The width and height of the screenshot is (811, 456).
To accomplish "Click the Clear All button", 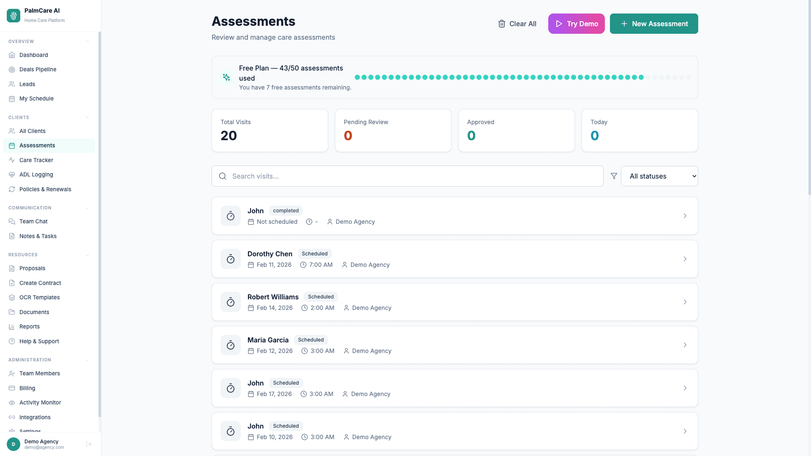I will pyautogui.click(x=517, y=24).
